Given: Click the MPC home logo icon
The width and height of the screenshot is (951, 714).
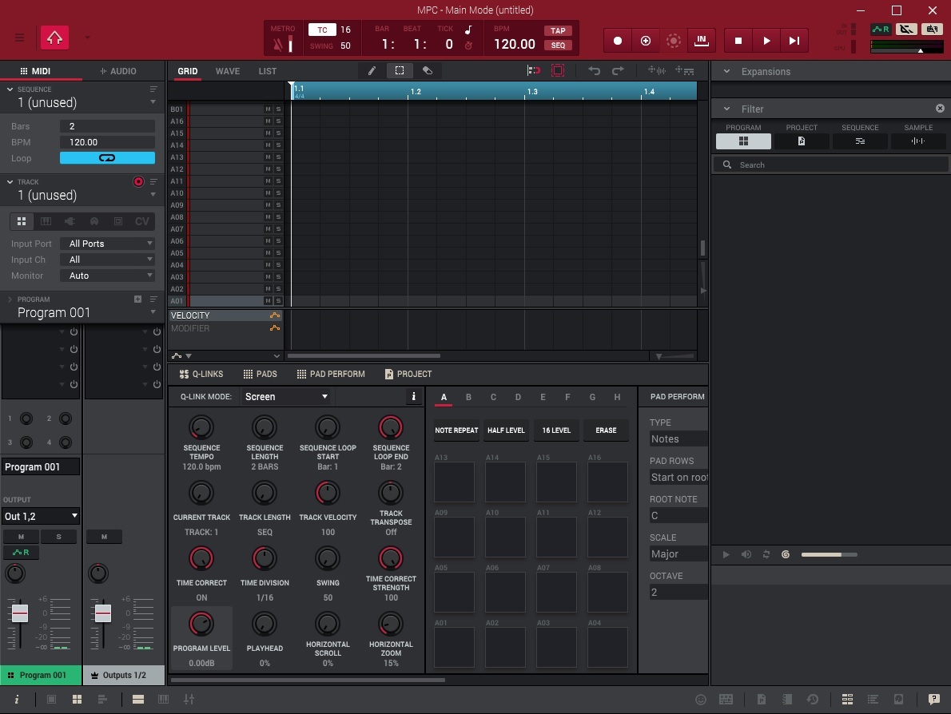Looking at the screenshot, I should click(x=54, y=38).
